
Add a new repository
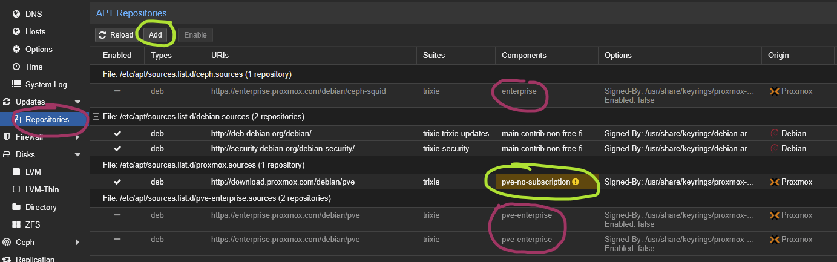(x=156, y=35)
